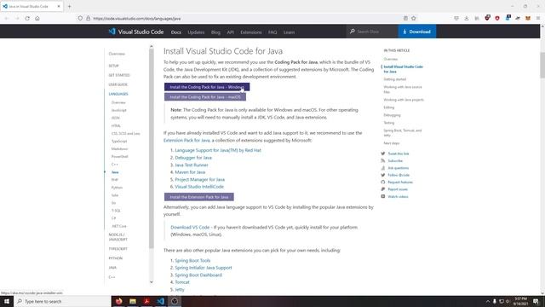This screenshot has height=307, width=545.
Task: Expand the TYPESCRIPT sidebar section
Action: pos(118,249)
